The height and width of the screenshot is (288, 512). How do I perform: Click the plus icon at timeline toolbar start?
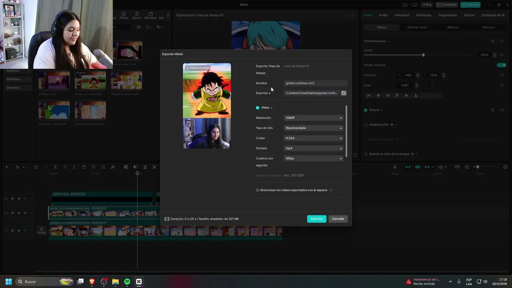(6, 167)
